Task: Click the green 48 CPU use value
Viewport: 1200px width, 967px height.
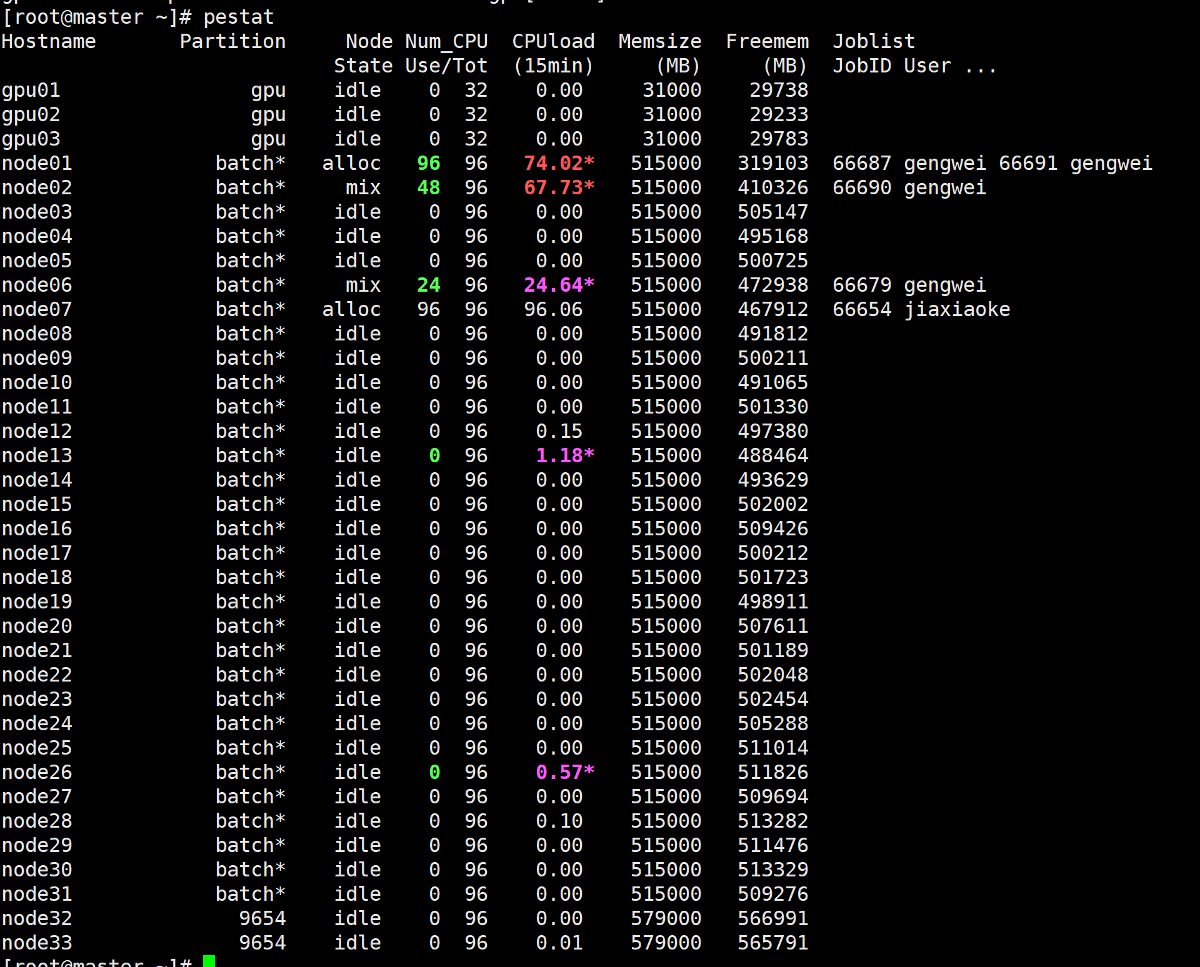Action: click(x=428, y=187)
